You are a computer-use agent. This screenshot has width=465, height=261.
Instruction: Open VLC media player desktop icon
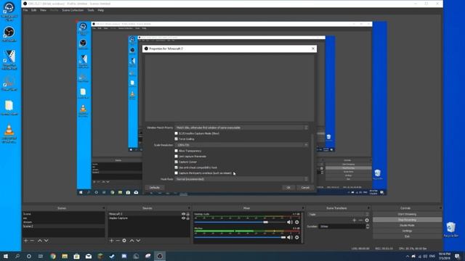pyautogui.click(x=9, y=133)
